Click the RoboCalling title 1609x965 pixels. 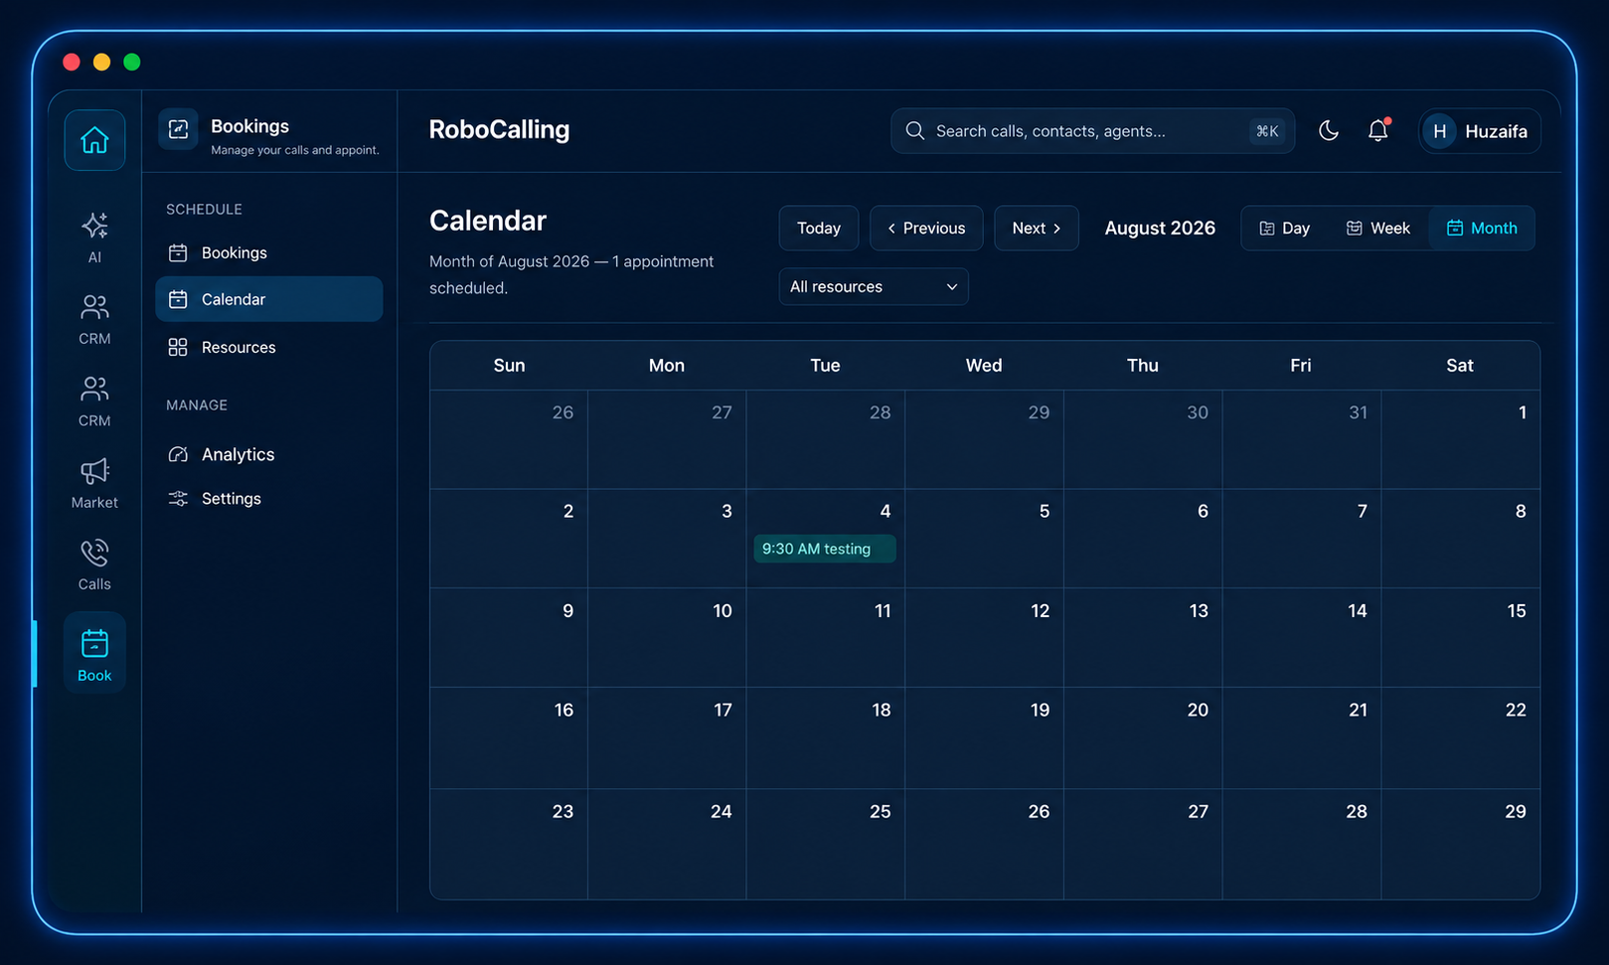coord(499,129)
